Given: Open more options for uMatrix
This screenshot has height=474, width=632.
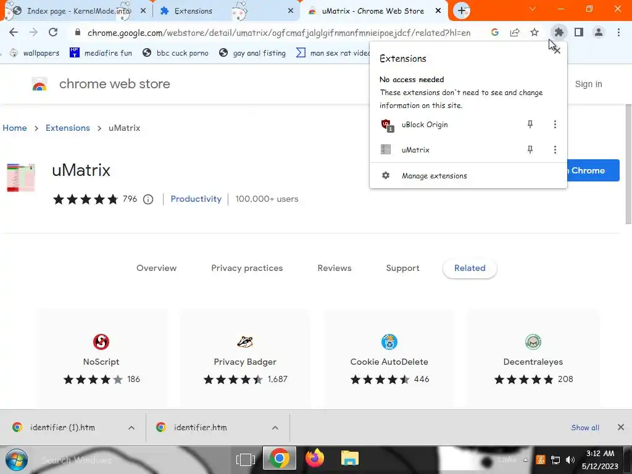Looking at the screenshot, I should tap(555, 150).
